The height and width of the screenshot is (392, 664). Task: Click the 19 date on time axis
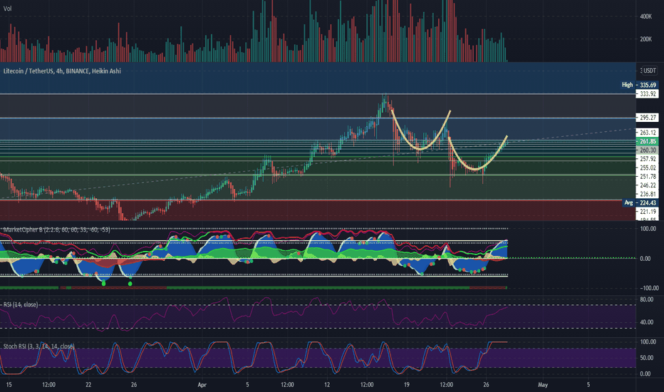[x=407, y=385]
